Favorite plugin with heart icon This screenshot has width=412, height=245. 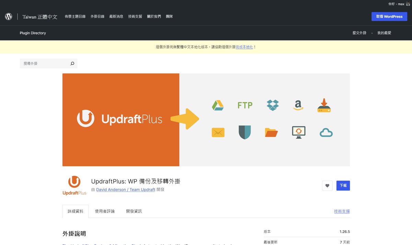click(327, 186)
